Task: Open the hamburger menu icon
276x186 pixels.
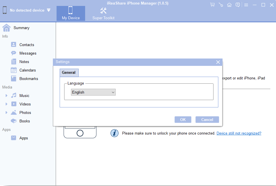Action: pos(246,5)
